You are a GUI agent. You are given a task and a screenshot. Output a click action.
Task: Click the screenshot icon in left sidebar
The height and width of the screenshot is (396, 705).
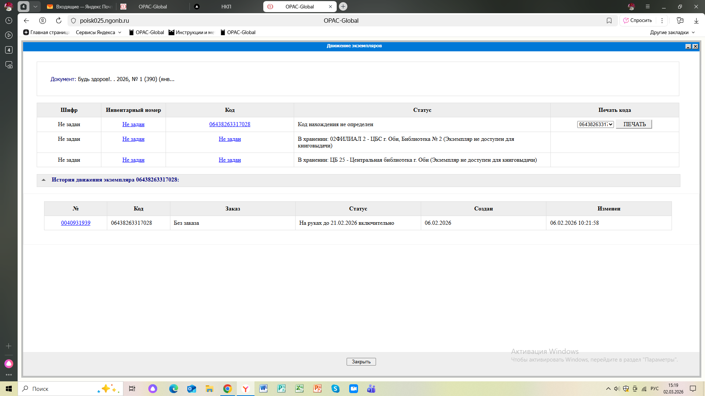pos(9,65)
